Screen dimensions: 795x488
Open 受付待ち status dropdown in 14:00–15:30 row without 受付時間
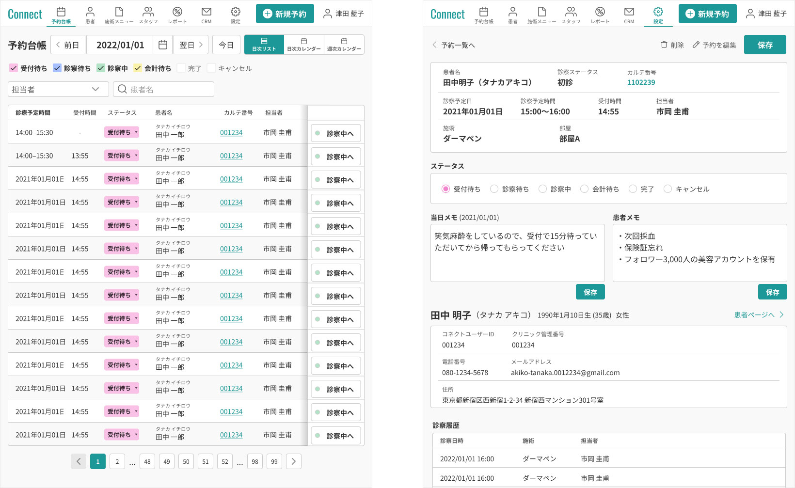click(122, 132)
